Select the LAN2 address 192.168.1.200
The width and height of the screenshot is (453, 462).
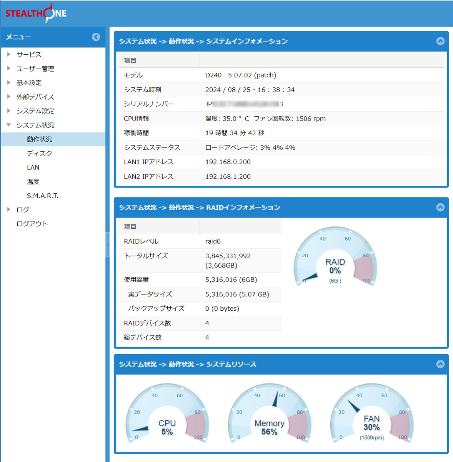[228, 176]
